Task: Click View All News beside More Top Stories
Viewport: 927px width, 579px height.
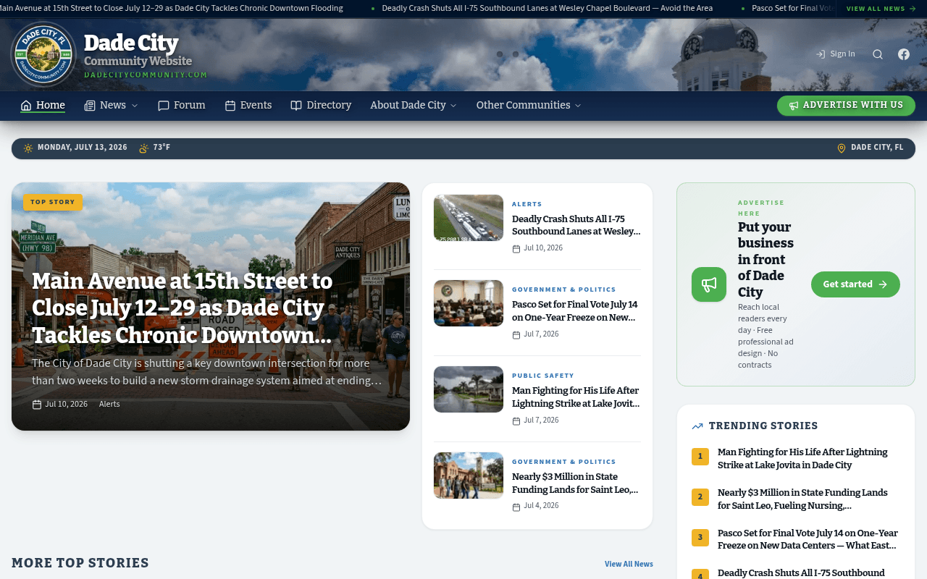Action: click(x=629, y=565)
